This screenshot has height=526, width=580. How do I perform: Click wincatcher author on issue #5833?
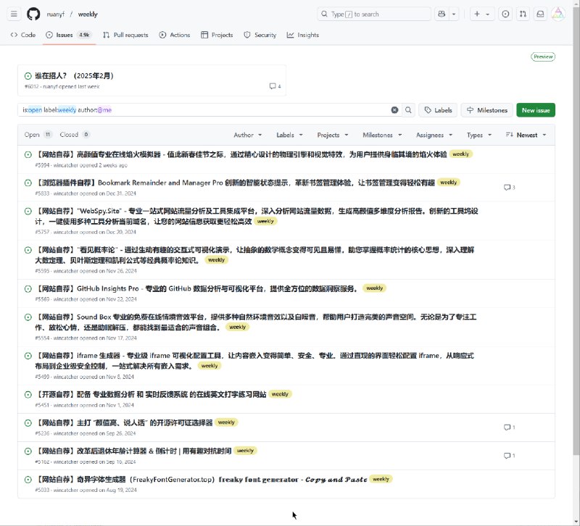pos(65,193)
